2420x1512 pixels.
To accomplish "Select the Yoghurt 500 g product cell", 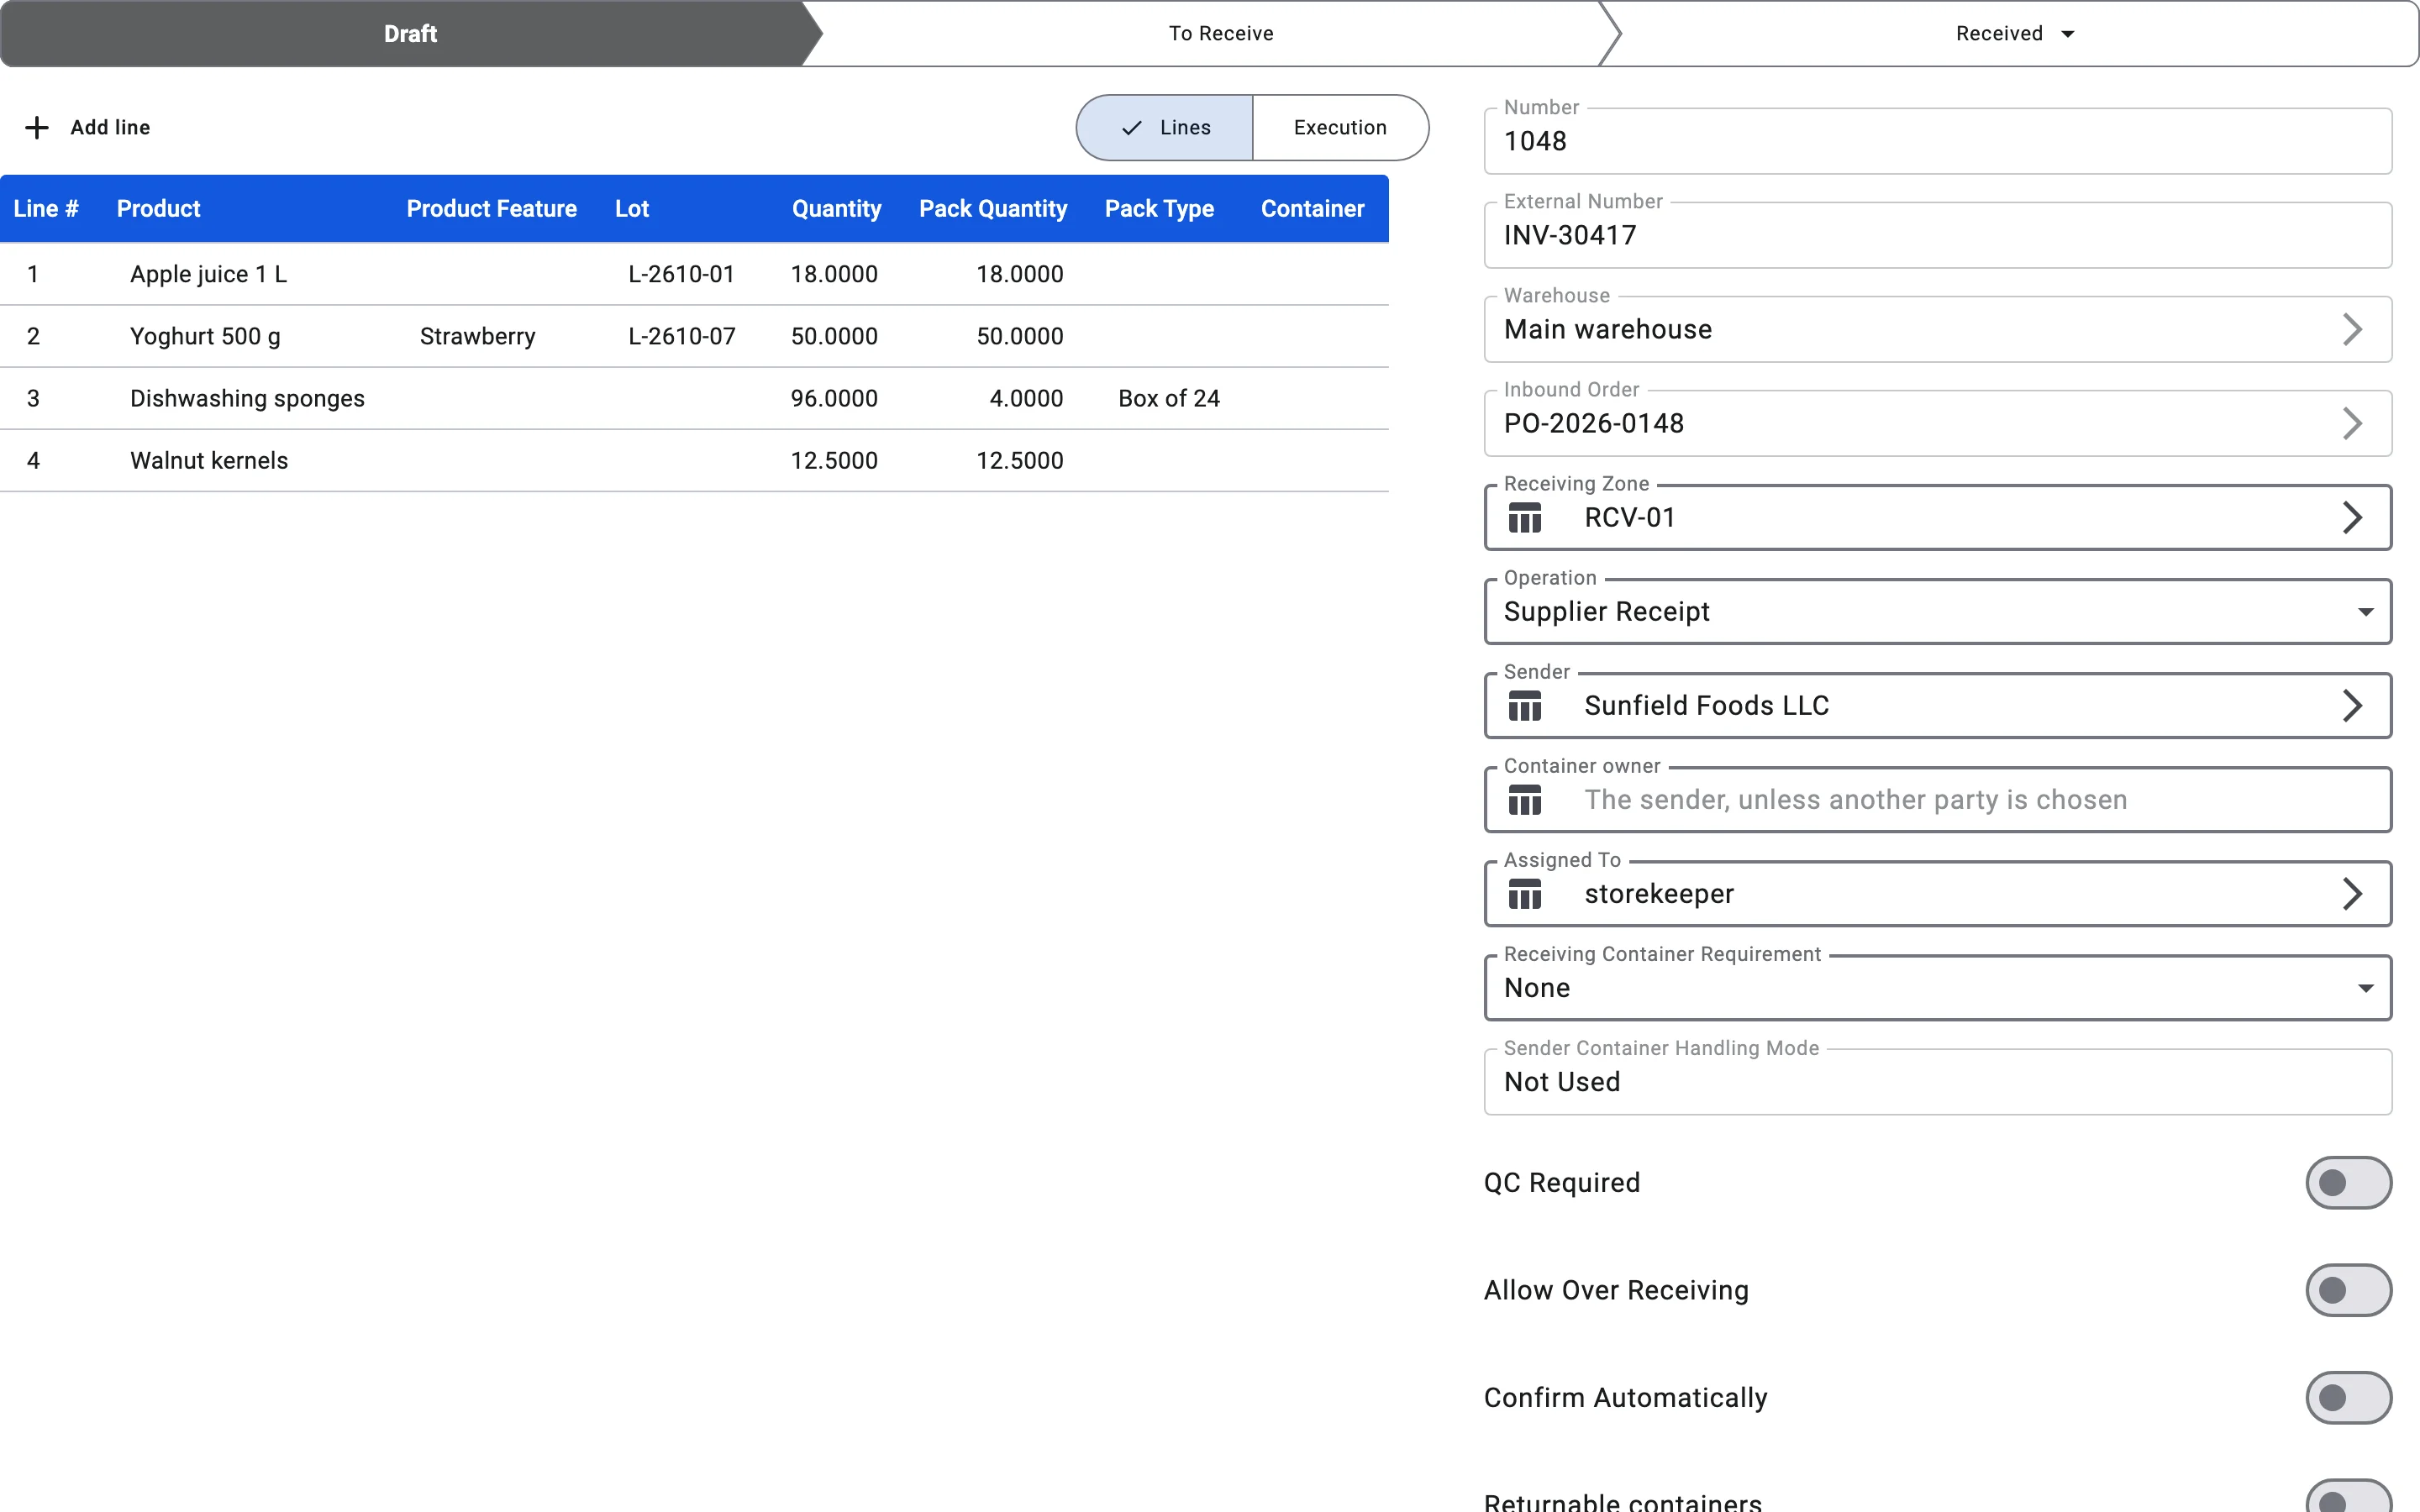I will pos(205,337).
